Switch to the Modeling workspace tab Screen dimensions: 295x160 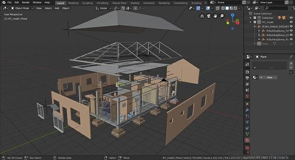pos(73,3)
